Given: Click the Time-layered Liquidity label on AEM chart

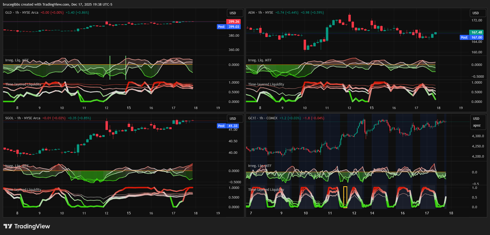Looking at the screenshot, I should [266, 84].
